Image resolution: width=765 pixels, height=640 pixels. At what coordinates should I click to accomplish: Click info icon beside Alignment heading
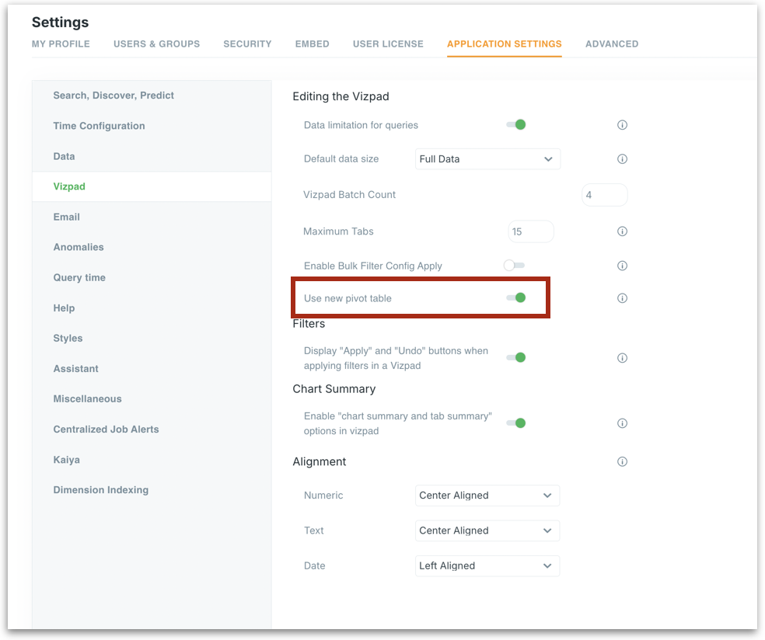[622, 461]
